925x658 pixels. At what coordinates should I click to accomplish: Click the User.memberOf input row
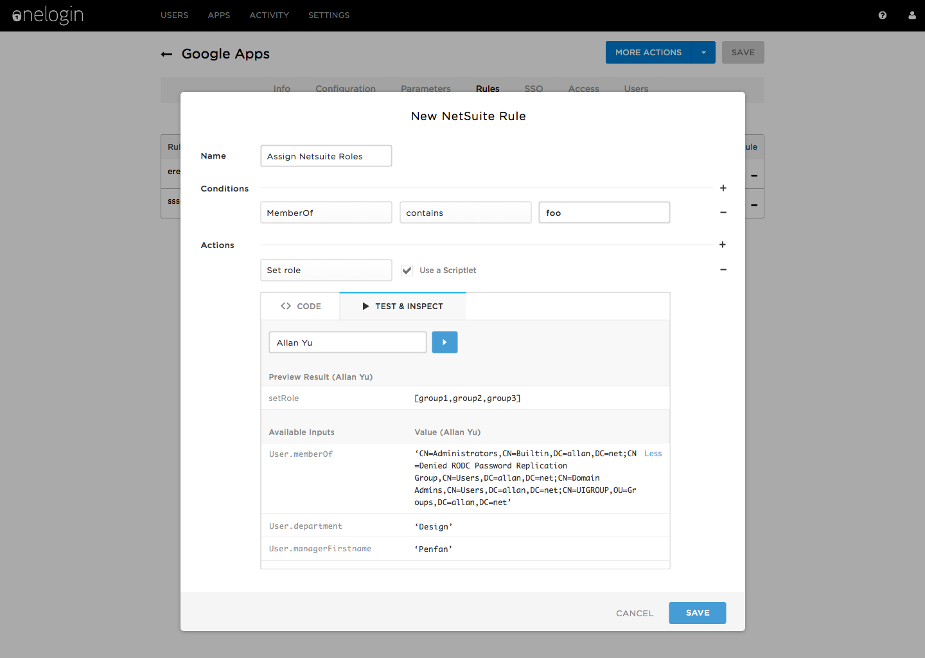pyautogui.click(x=465, y=478)
